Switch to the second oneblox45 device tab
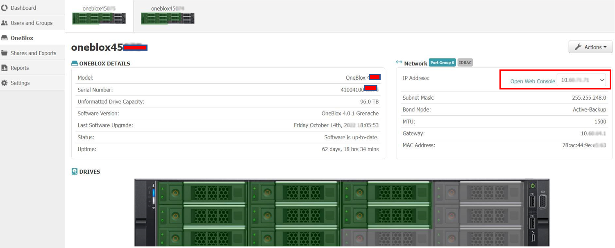Screen dimensions: 615x248 167,16
